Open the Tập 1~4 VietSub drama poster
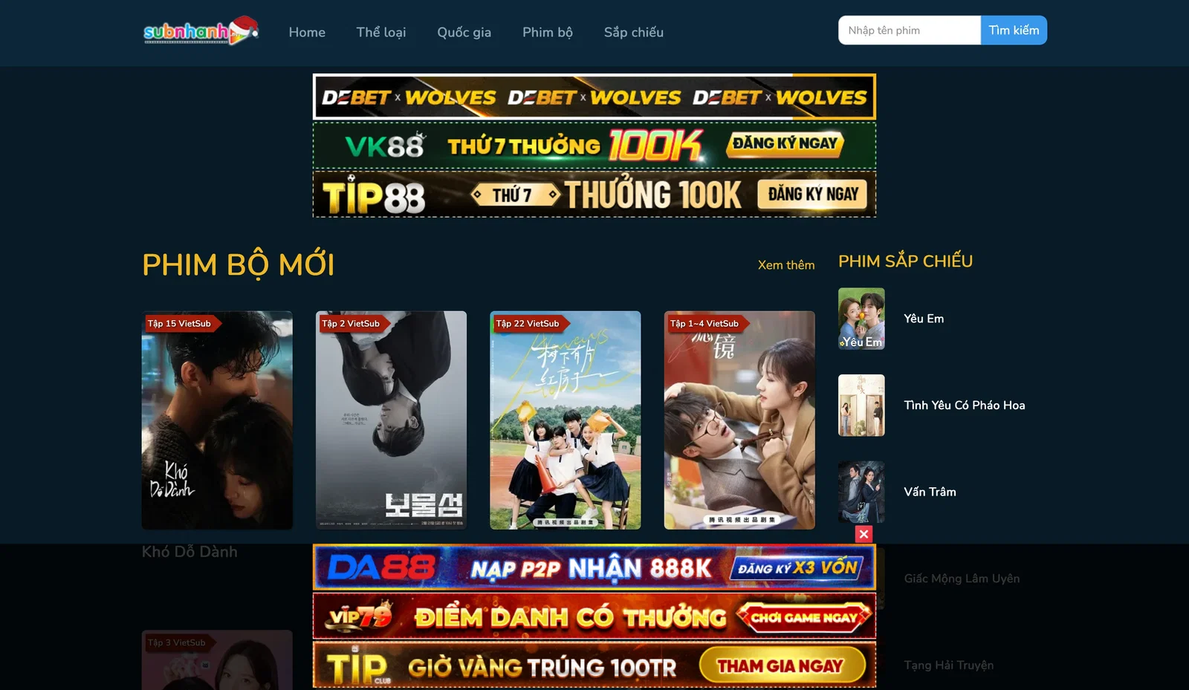This screenshot has height=690, width=1189. [x=739, y=420]
